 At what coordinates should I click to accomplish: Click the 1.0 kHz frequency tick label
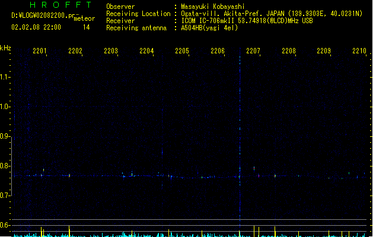[5, 107]
